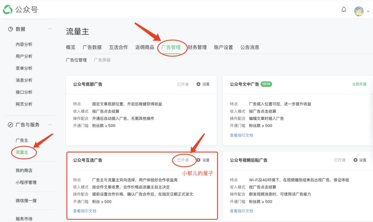373x222 pixels.
Task: Collapse the 数据 sidebar section
Action: [50, 29]
